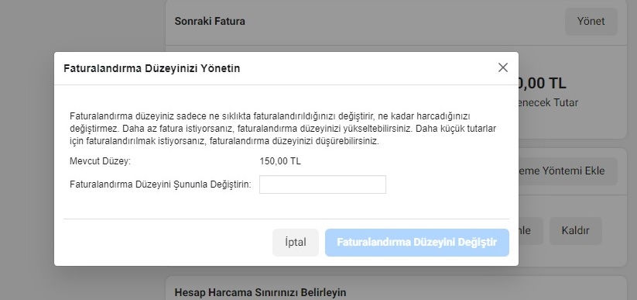Open Hesap Harcama Sınırınızı Belirleyin section
Image resolution: width=637 pixels, height=300 pixels.
(260, 292)
